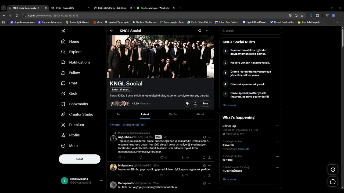The image size is (344, 193).
Task: Reload the browser page
Action: pyautogui.click(x=17, y=16)
